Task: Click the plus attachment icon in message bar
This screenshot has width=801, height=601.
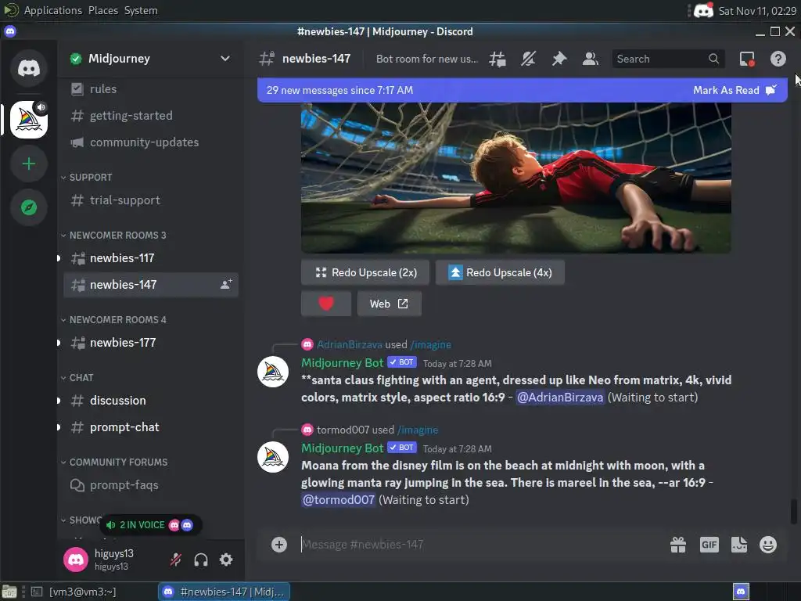Action: (279, 545)
